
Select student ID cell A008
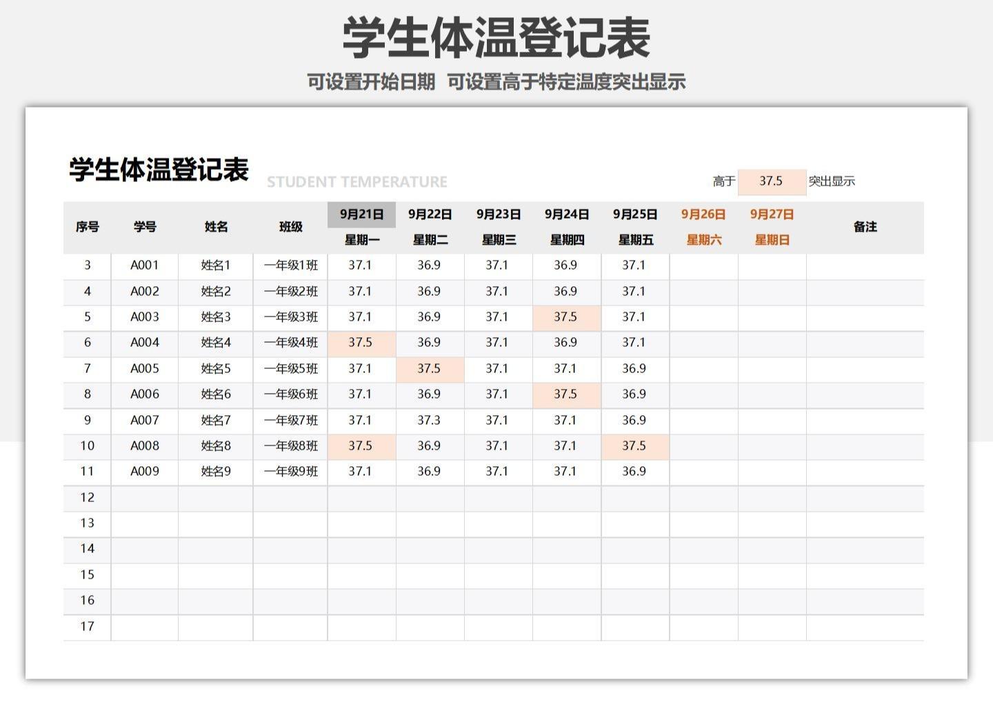(x=145, y=446)
